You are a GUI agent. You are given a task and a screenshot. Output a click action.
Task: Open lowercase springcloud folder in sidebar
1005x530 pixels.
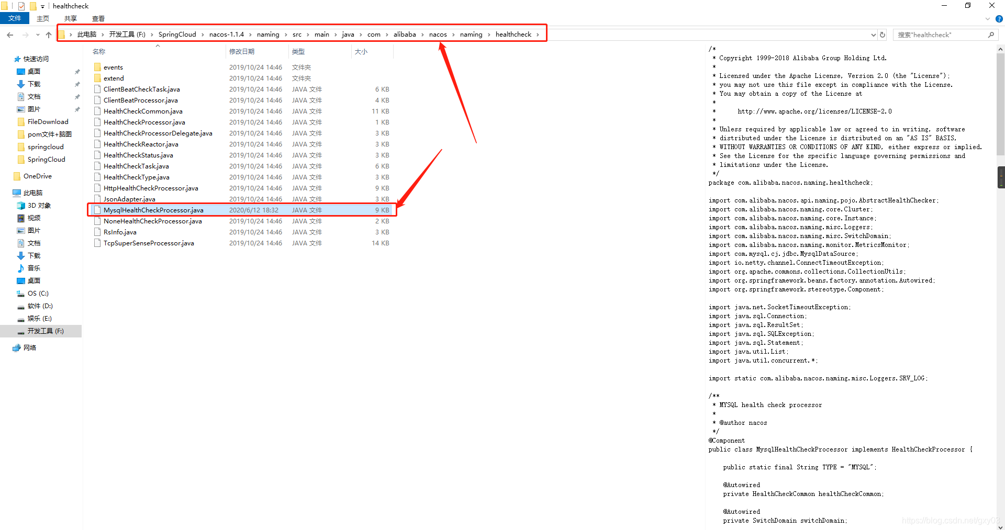(46, 147)
